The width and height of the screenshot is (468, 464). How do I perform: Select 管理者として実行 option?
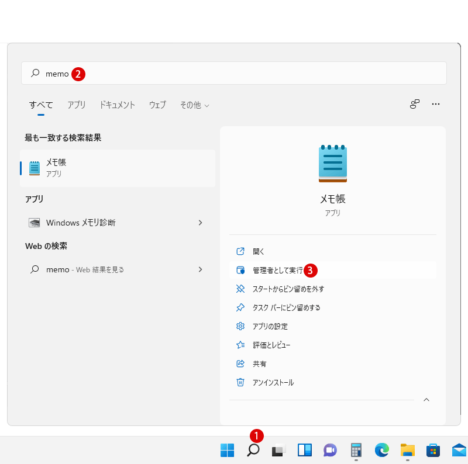tap(277, 270)
